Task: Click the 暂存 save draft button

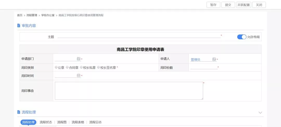Action: (x=213, y=5)
